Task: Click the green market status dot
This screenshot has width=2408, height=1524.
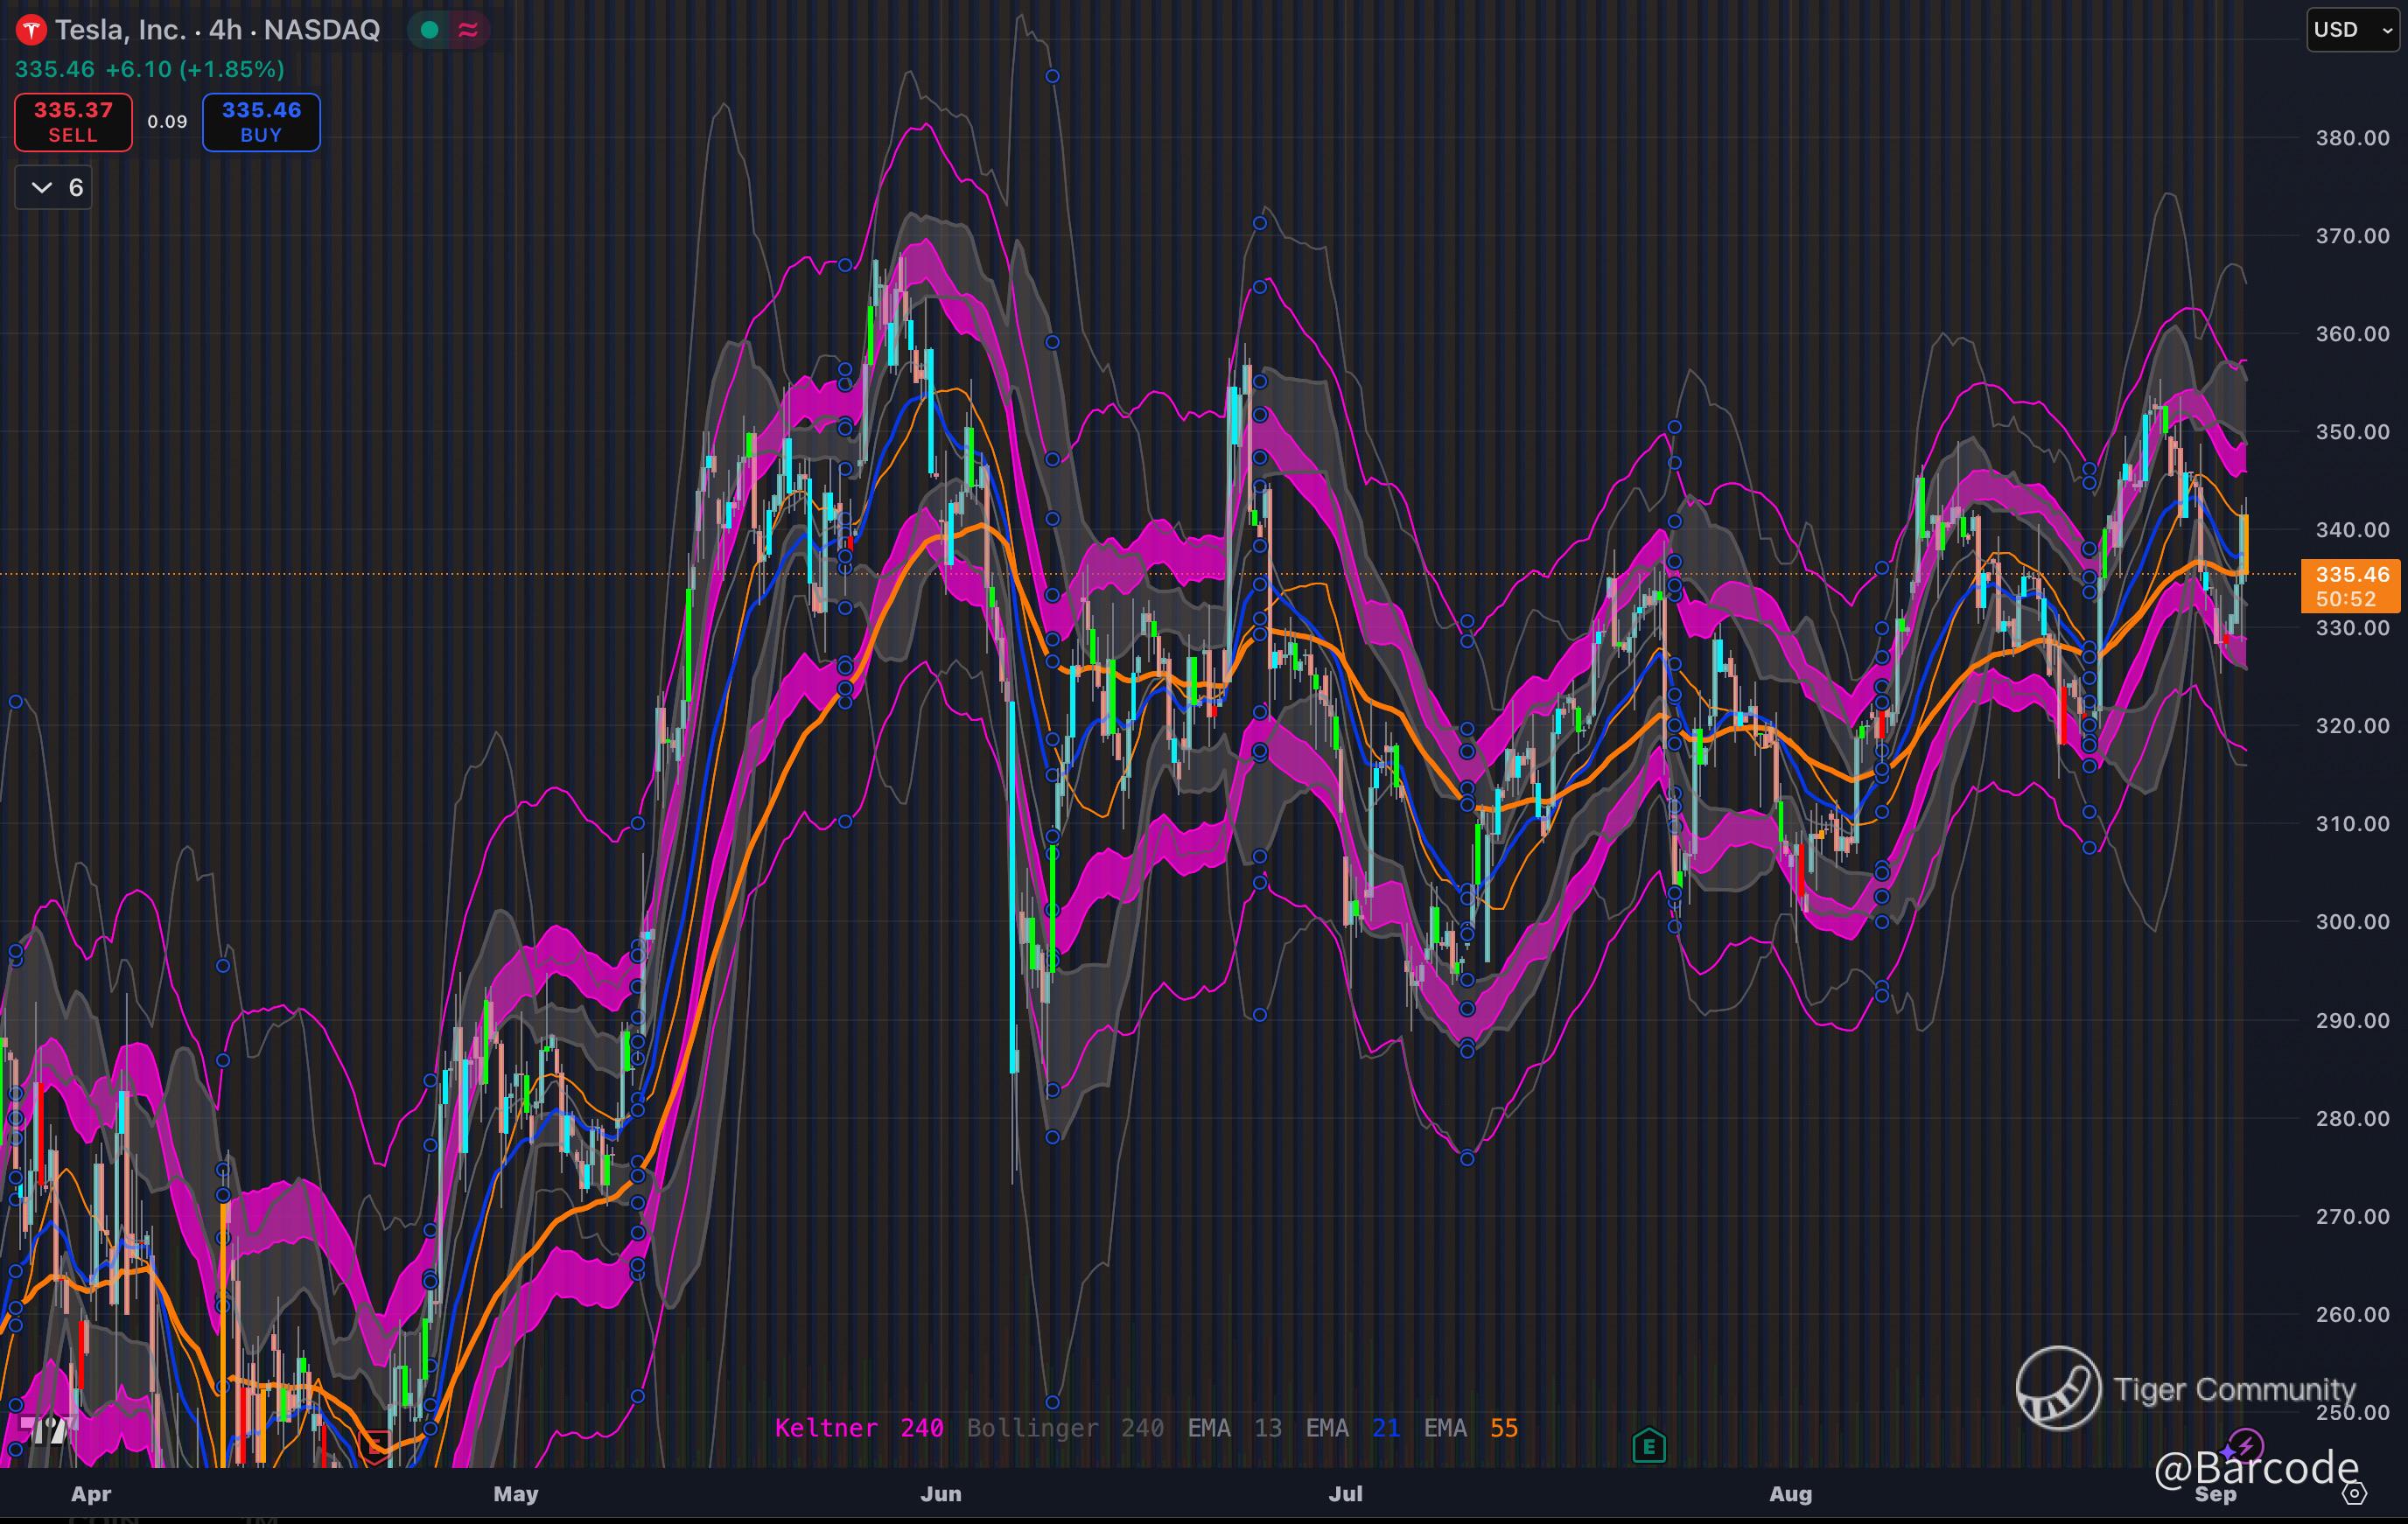Action: pyautogui.click(x=430, y=30)
